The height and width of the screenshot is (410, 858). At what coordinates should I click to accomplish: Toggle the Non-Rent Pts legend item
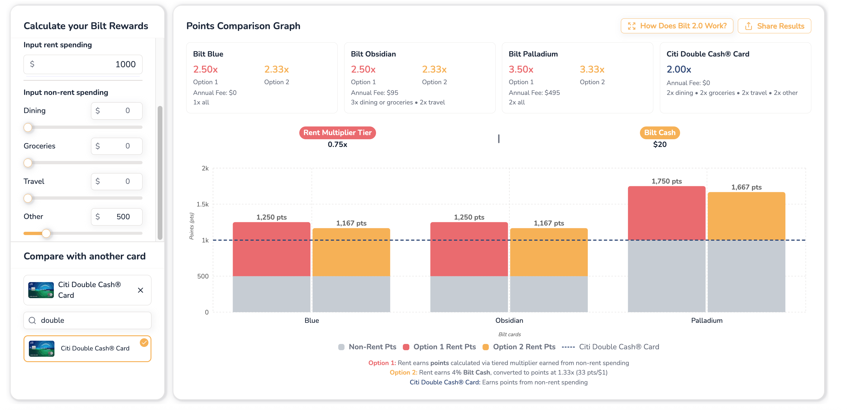367,347
